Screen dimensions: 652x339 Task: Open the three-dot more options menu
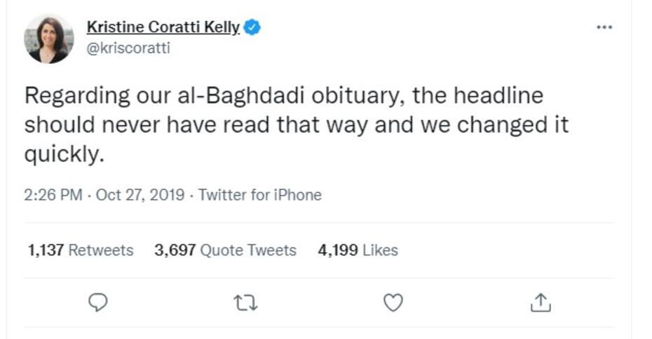(604, 27)
